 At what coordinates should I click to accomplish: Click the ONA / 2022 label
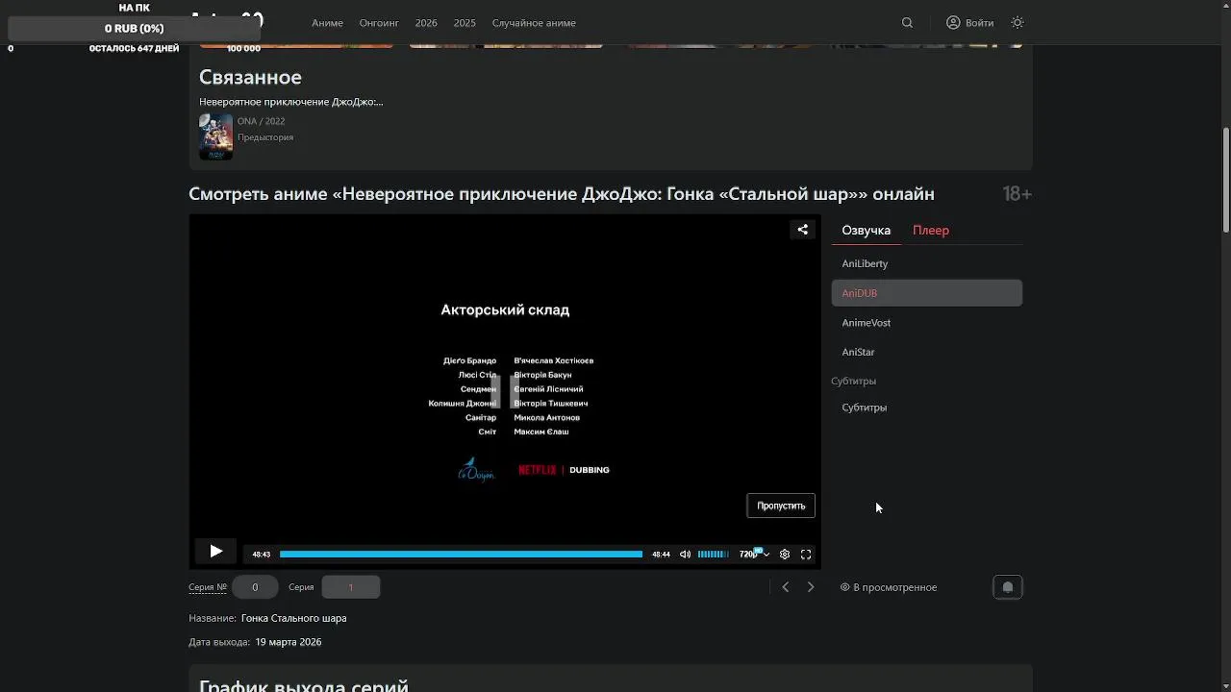pos(261,121)
